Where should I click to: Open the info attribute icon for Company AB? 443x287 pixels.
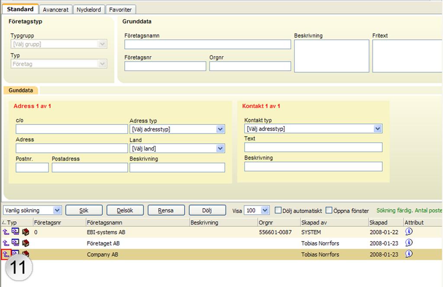click(408, 254)
